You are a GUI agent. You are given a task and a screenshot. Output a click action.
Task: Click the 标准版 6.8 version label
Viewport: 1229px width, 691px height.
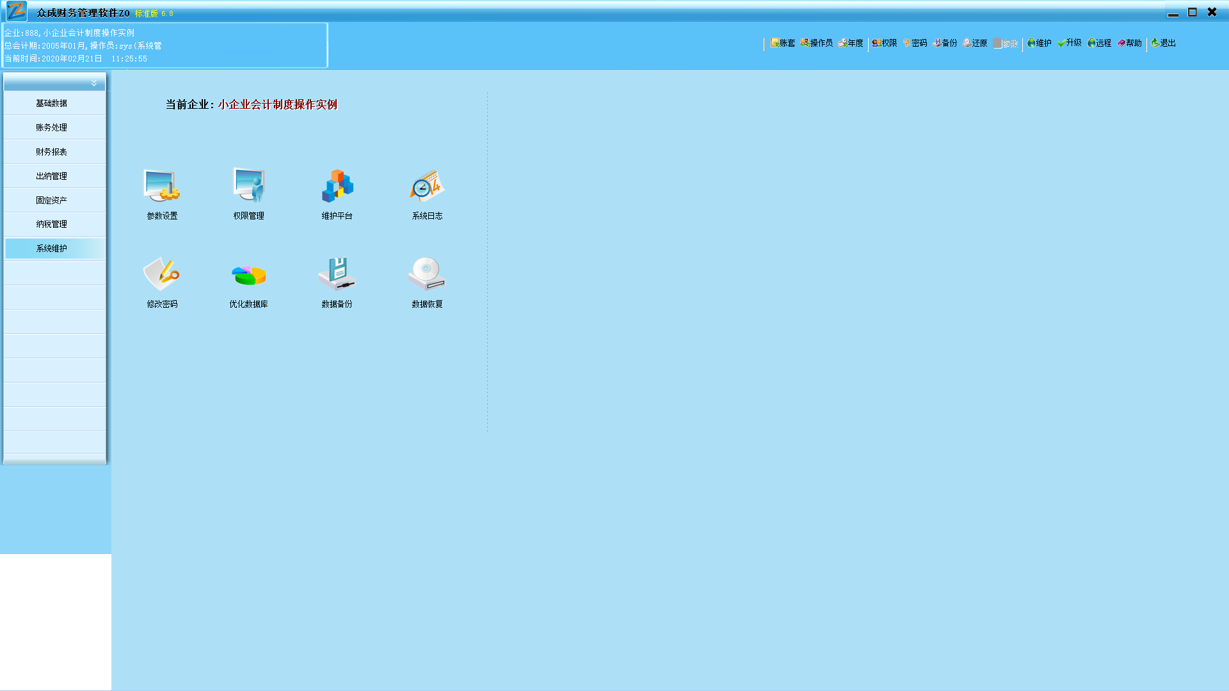click(x=154, y=13)
